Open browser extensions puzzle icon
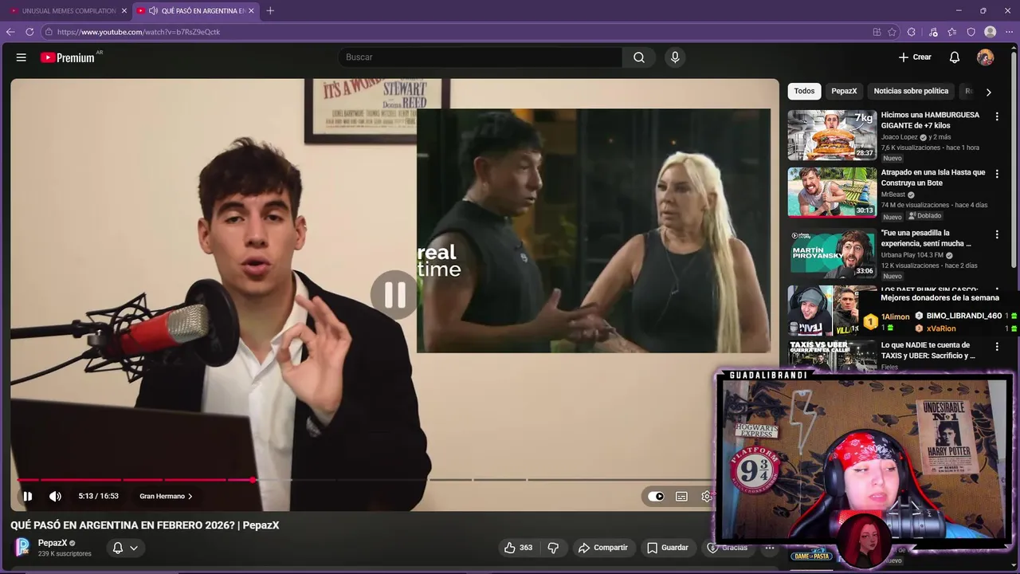Viewport: 1020px width, 574px height. (x=912, y=32)
